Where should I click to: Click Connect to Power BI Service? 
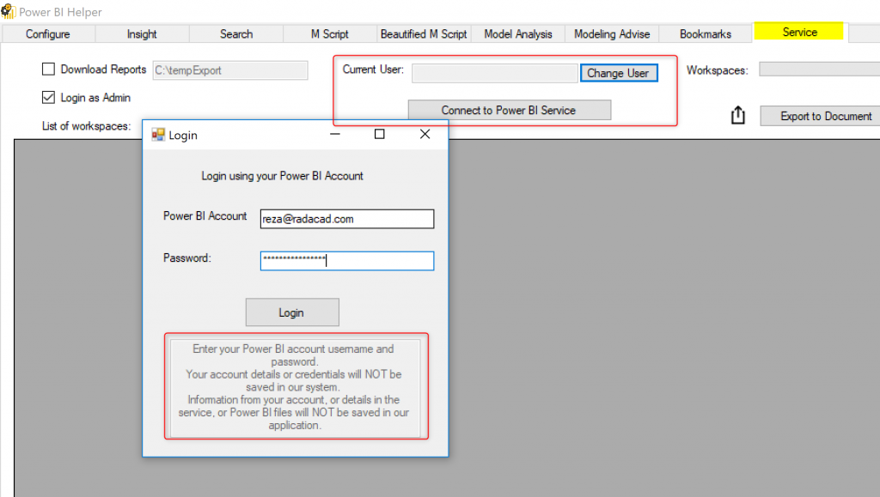(509, 110)
